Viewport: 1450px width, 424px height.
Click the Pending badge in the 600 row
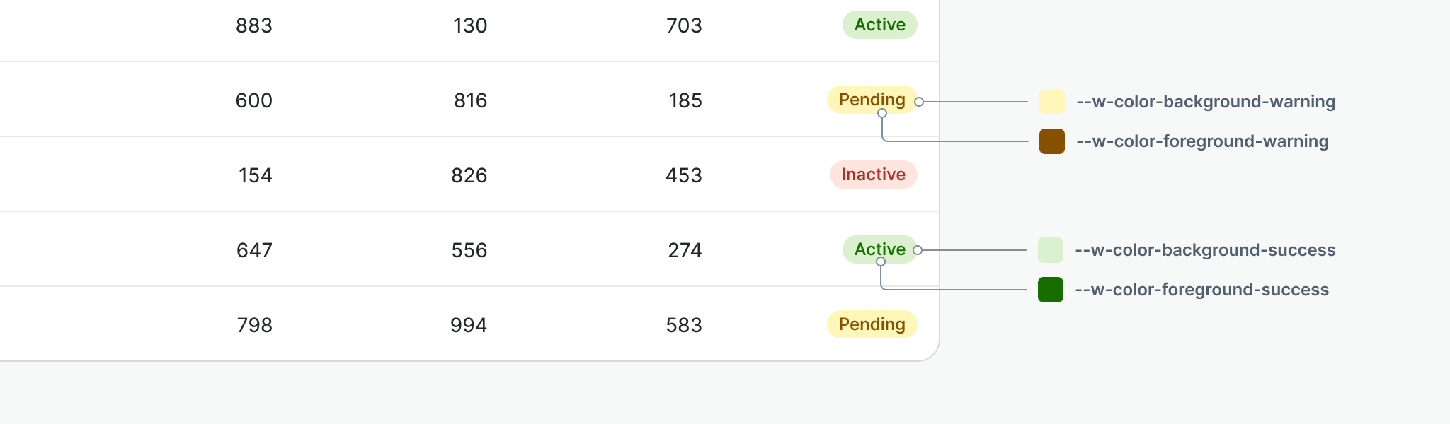pos(871,100)
